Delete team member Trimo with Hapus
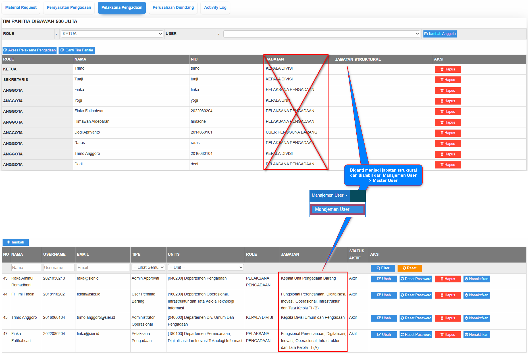The width and height of the screenshot is (528, 354). [x=448, y=69]
